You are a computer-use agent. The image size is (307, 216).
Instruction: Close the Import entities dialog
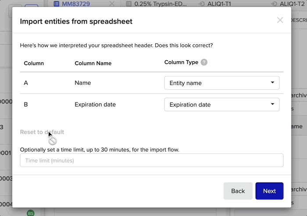coord(280,20)
